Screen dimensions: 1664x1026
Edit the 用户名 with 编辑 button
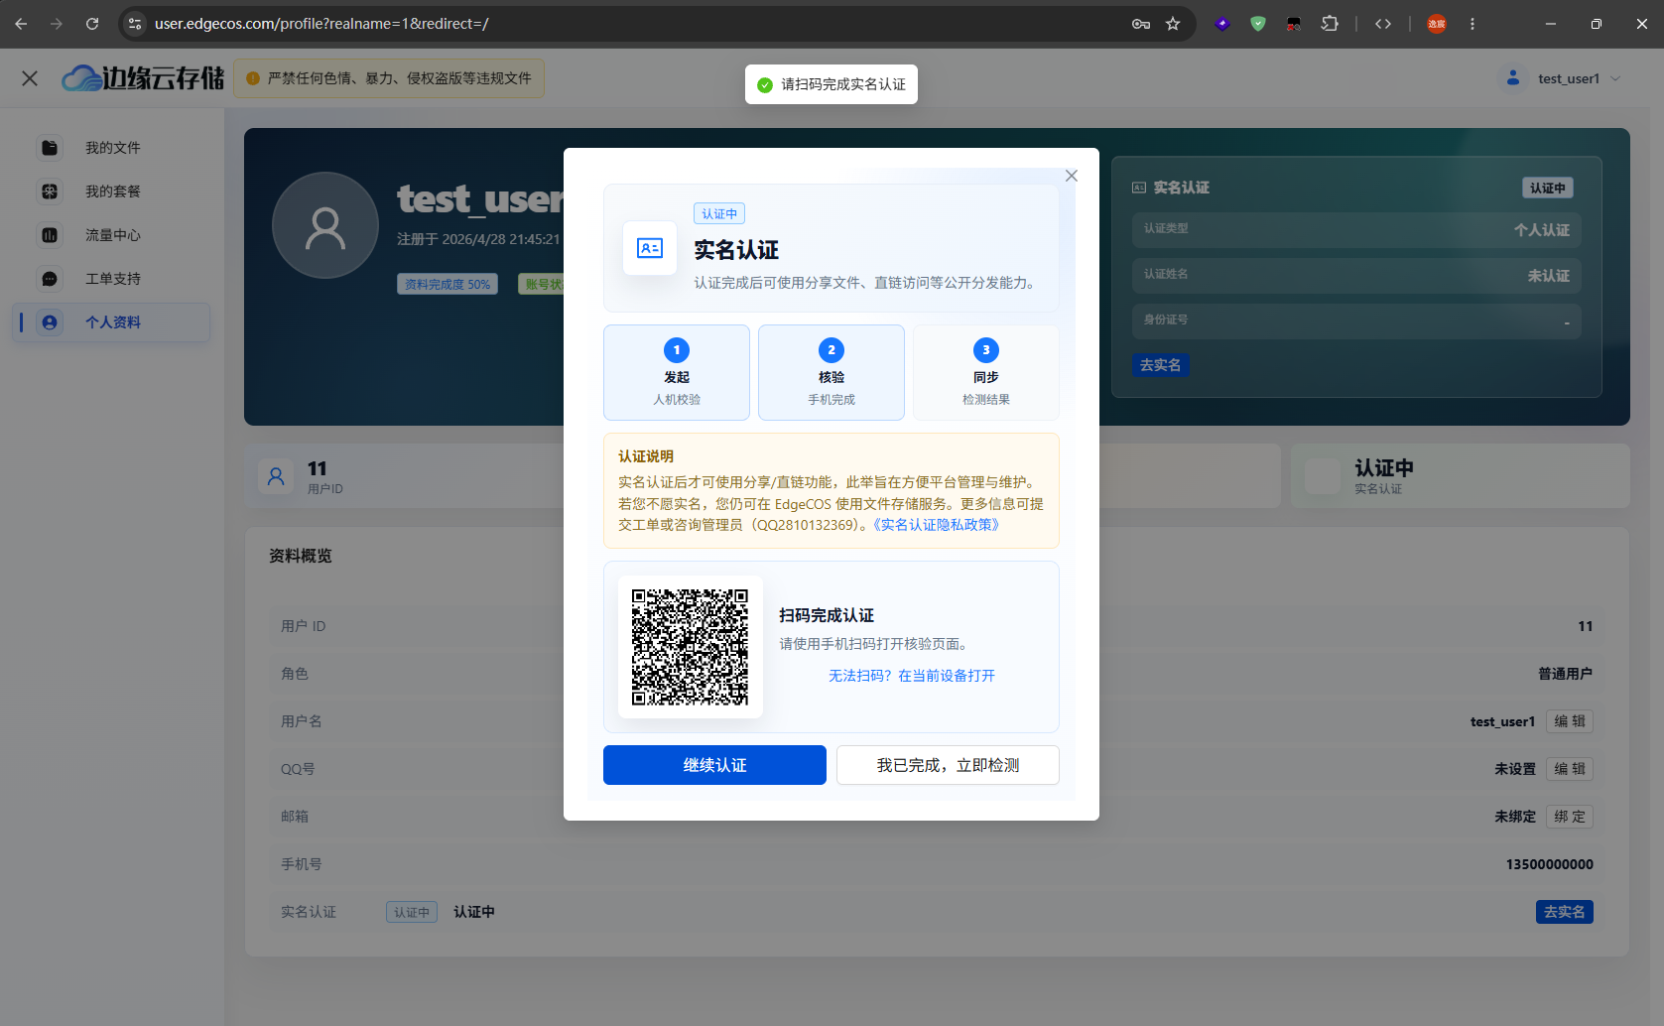[1570, 721]
